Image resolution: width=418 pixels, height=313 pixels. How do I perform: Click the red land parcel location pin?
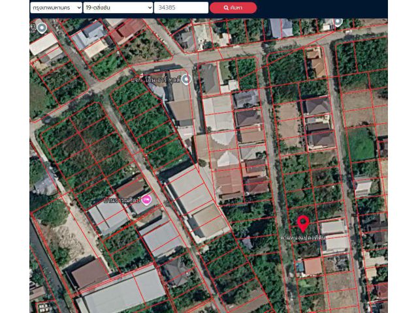pyautogui.click(x=303, y=224)
